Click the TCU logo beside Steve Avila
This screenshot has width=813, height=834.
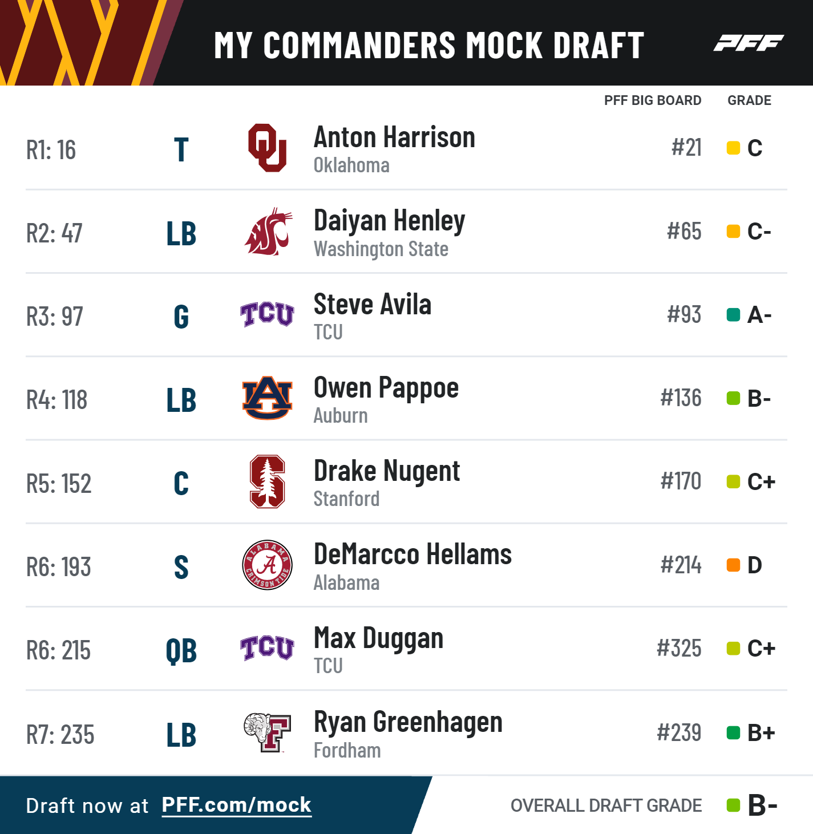[267, 314]
